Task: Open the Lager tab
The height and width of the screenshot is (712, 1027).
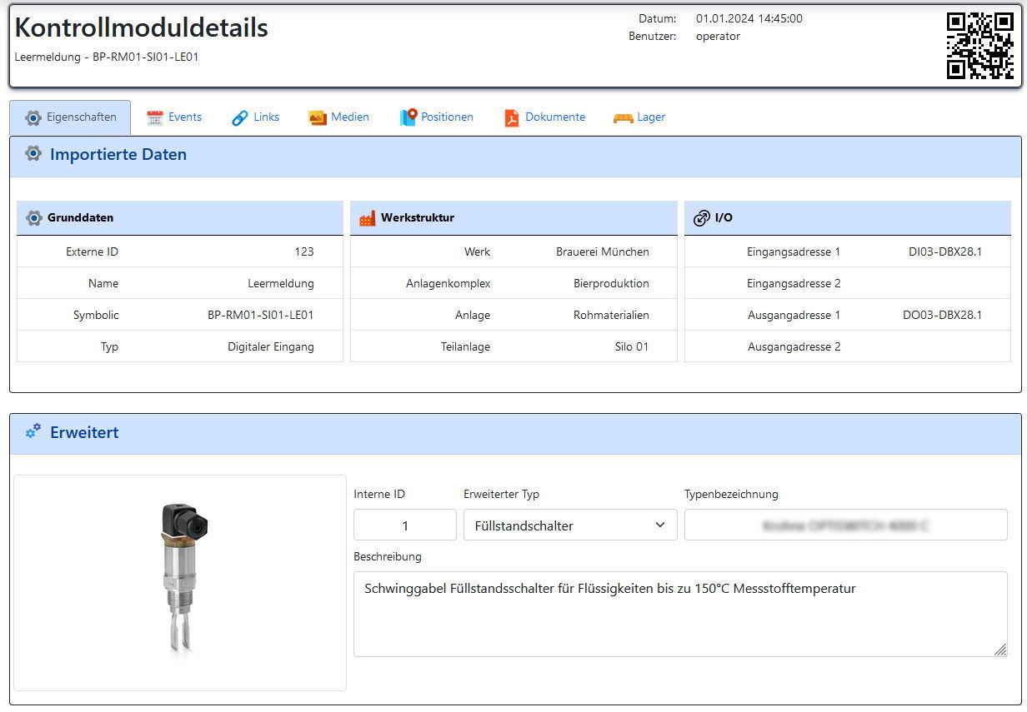Action: pyautogui.click(x=639, y=117)
